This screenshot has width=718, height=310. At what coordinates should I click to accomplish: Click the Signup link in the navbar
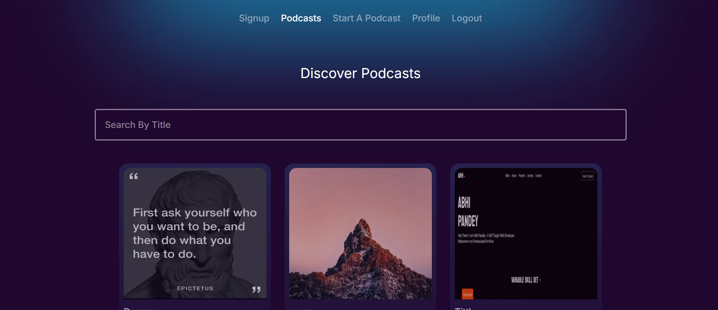pos(254,18)
